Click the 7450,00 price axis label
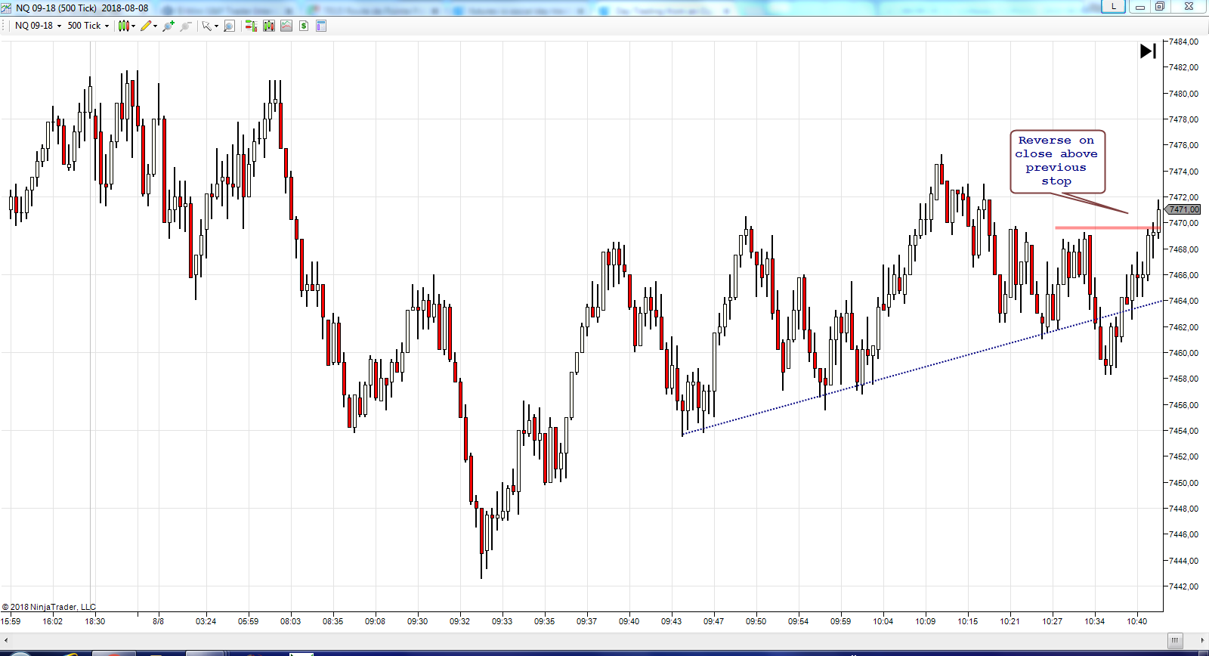Screen dimensions: 1209x656 (x=1183, y=483)
